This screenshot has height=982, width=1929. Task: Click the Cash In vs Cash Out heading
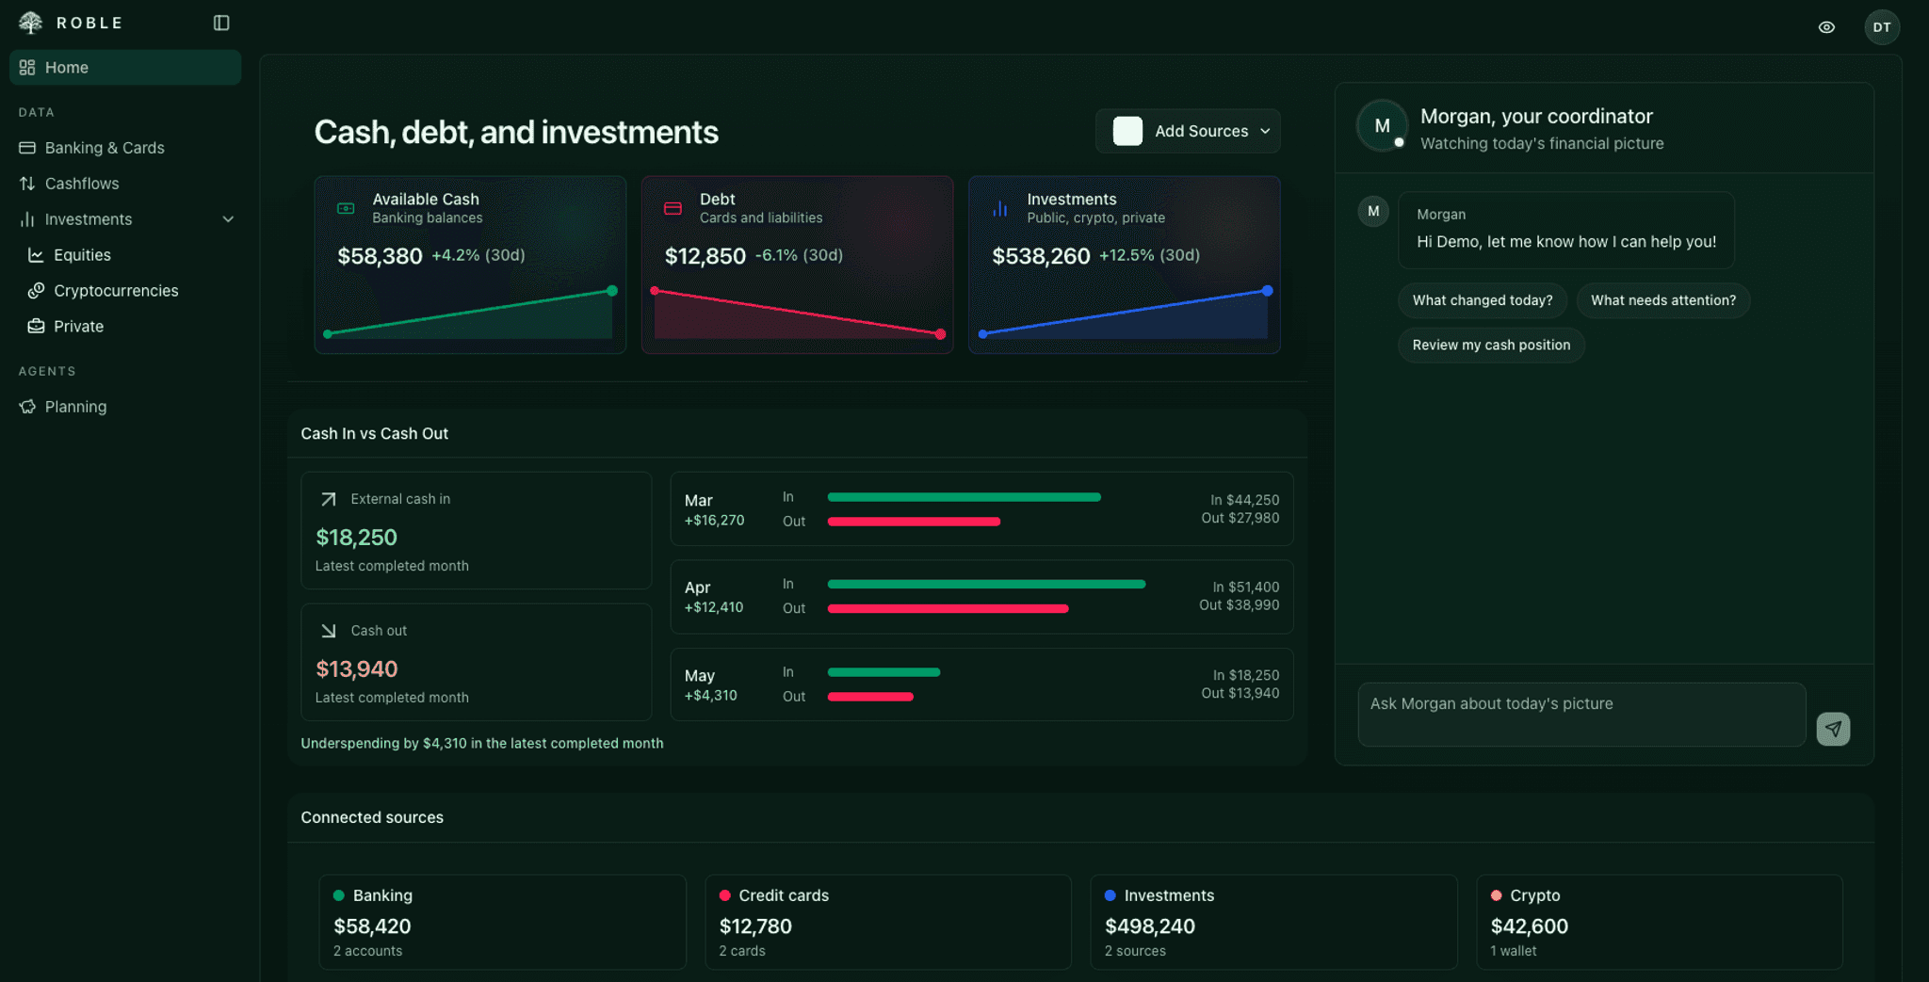tap(374, 433)
